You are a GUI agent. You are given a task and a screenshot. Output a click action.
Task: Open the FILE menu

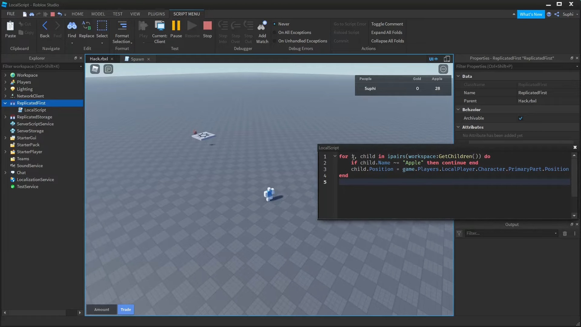11,14
